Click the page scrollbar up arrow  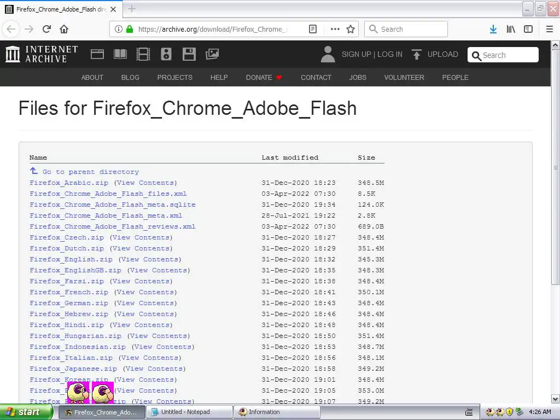pyautogui.click(x=556, y=45)
